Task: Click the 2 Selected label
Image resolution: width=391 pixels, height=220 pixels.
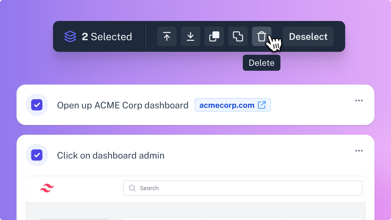Action: [x=107, y=37]
